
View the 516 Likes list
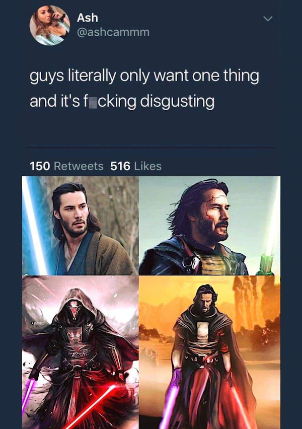pos(136,166)
